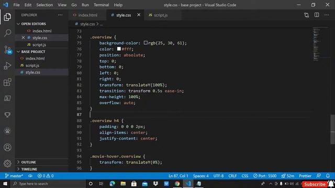Screen dimensions: 335x188
Task: Change indentation via Spaces: 4
Action: 201,176
